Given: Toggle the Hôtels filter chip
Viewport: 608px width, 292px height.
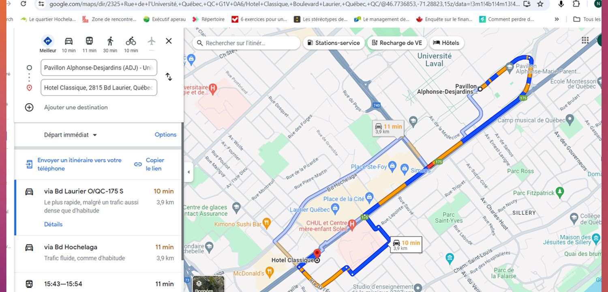Looking at the screenshot, I should pos(446,43).
